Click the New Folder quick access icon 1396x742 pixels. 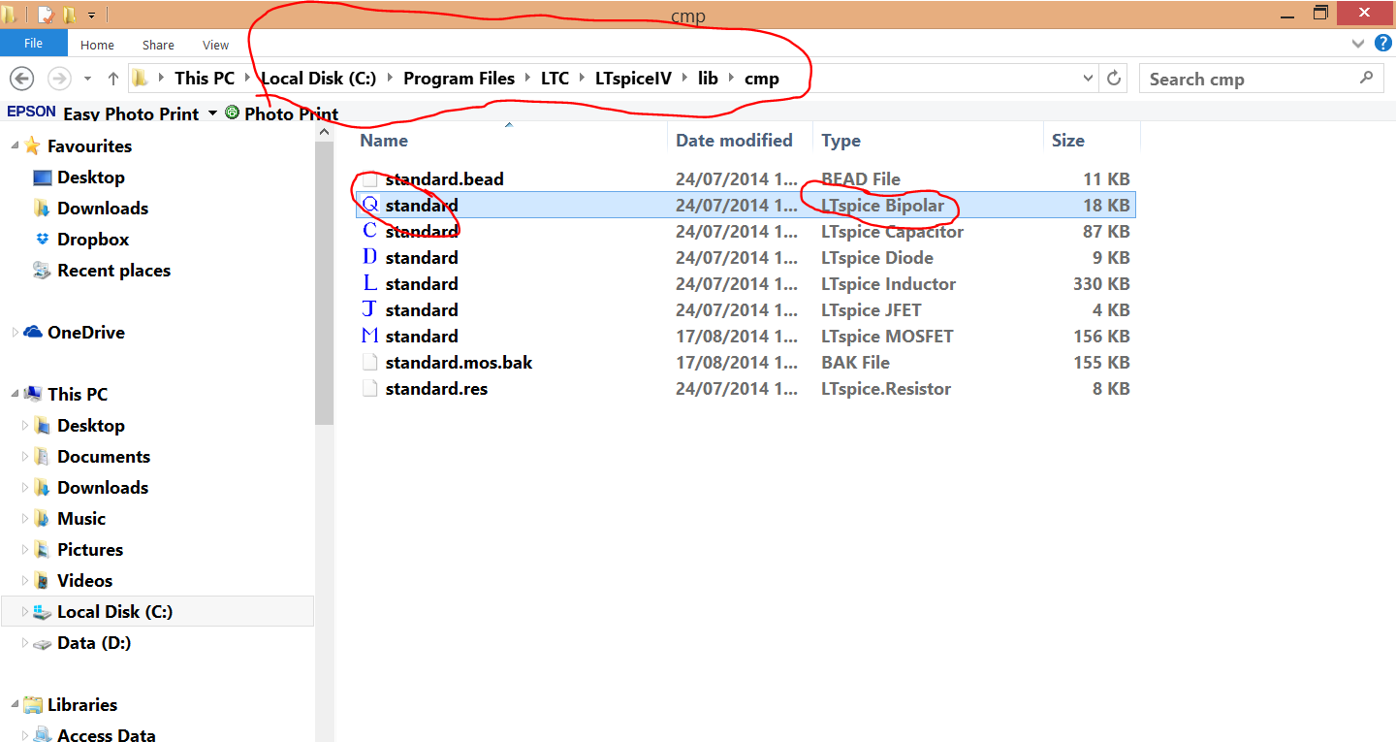pos(69,15)
